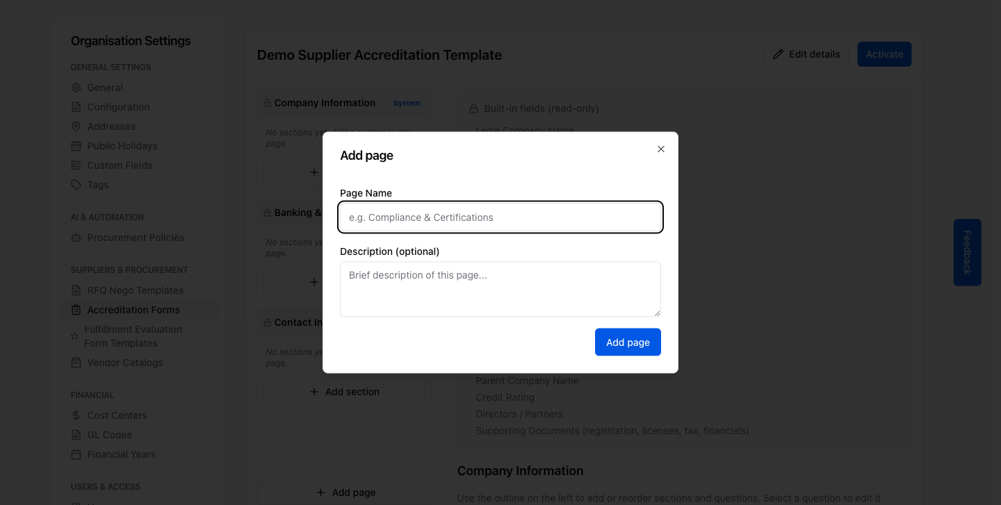Click the Fulfillment Evaluation star icon
The image size is (1001, 505).
pos(74,336)
